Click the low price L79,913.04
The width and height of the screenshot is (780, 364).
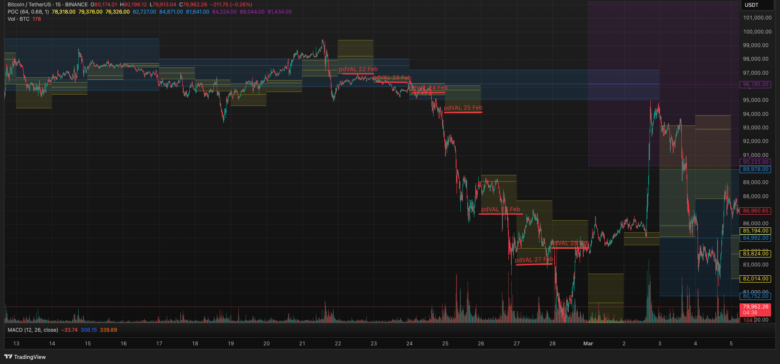coord(163,5)
